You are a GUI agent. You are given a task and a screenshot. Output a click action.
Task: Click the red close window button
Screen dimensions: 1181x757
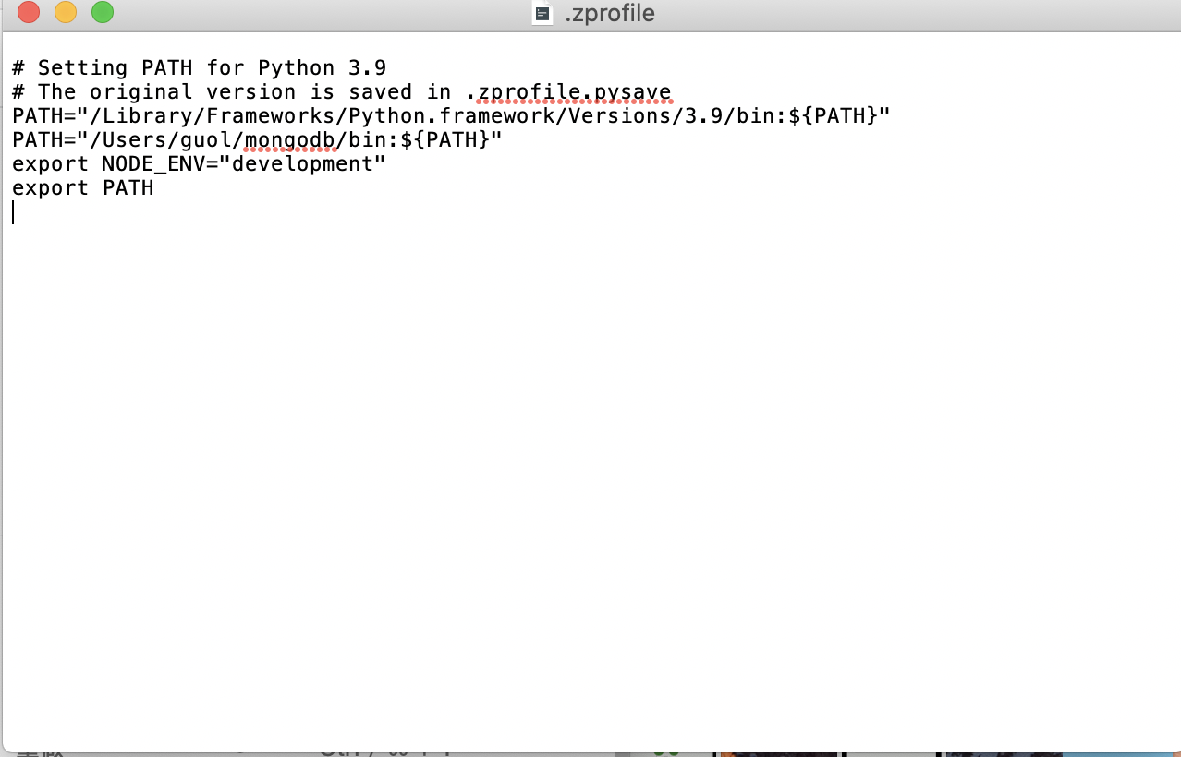[x=27, y=13]
